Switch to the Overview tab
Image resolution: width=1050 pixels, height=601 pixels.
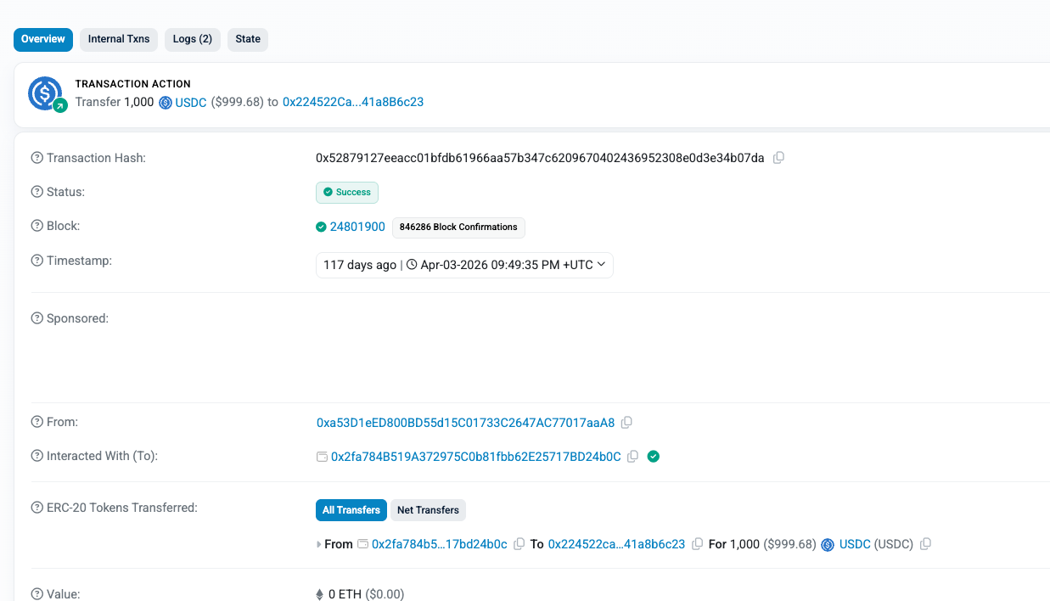[43, 39]
